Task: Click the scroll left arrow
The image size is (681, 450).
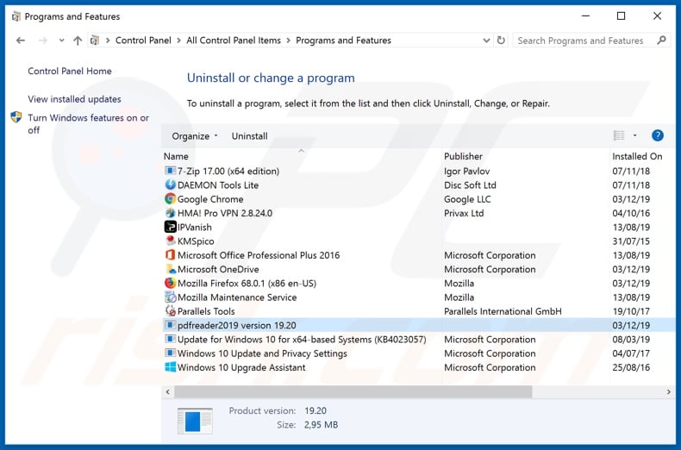Action: 168,391
